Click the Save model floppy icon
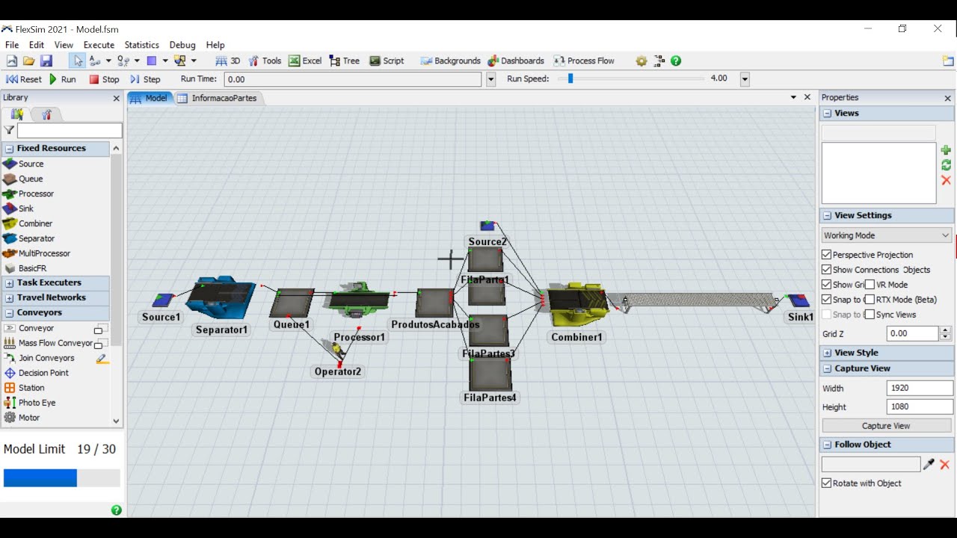 pos(46,61)
